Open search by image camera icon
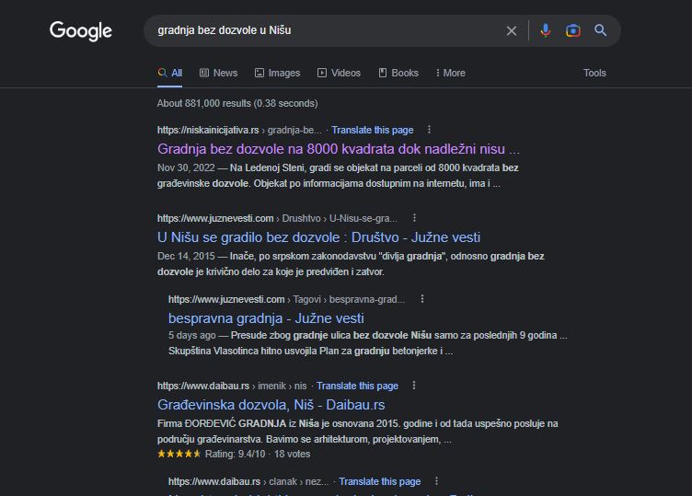Viewport: 692px width, 496px height. (573, 30)
